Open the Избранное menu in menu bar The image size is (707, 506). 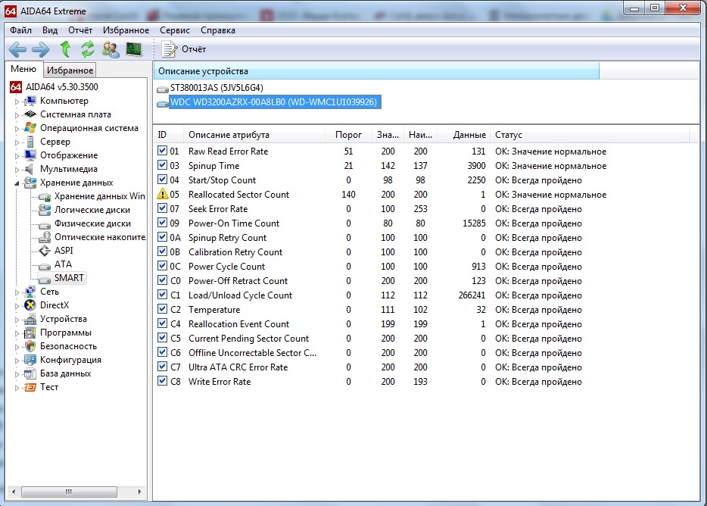[126, 30]
